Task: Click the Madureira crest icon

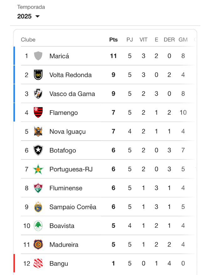Action: (38, 245)
